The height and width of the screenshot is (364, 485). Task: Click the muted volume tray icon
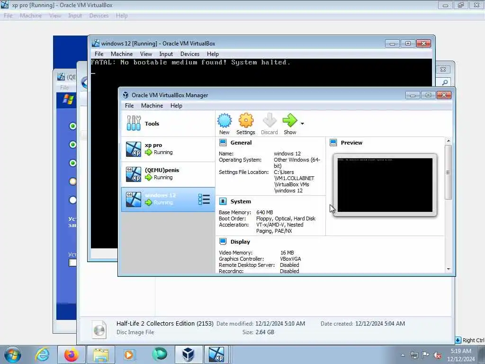(437, 355)
